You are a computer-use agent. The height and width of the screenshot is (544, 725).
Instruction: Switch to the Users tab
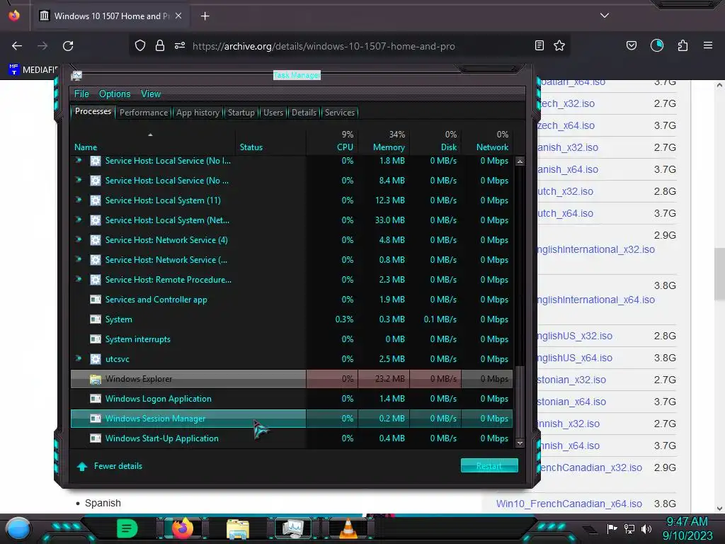(273, 113)
